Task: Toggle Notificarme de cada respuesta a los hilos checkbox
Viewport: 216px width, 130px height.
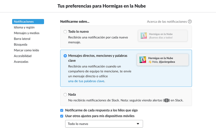Action: pyautogui.click(x=62, y=110)
